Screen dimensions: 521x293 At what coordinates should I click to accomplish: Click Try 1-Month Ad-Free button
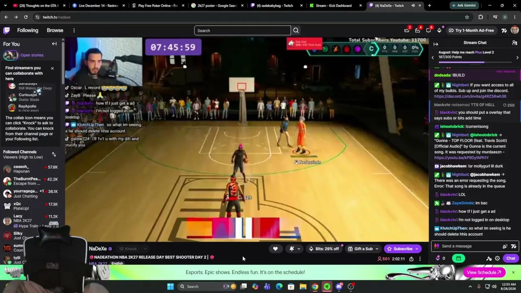(471, 31)
